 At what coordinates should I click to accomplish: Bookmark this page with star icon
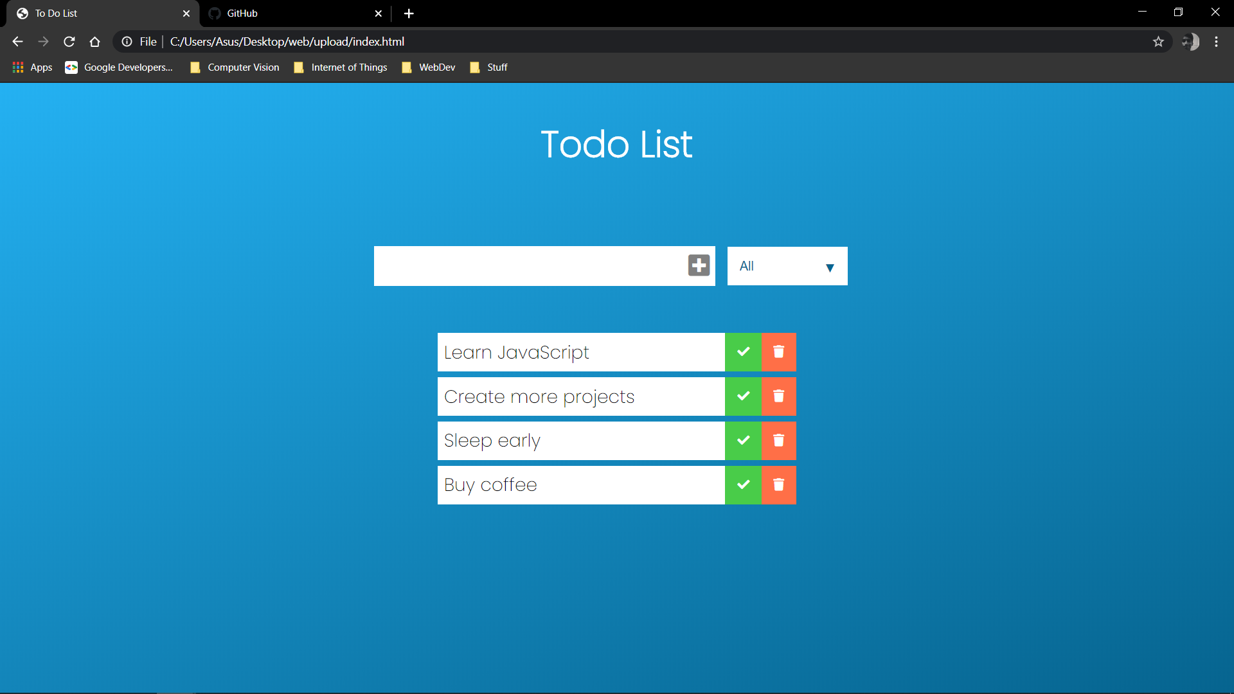click(1158, 42)
